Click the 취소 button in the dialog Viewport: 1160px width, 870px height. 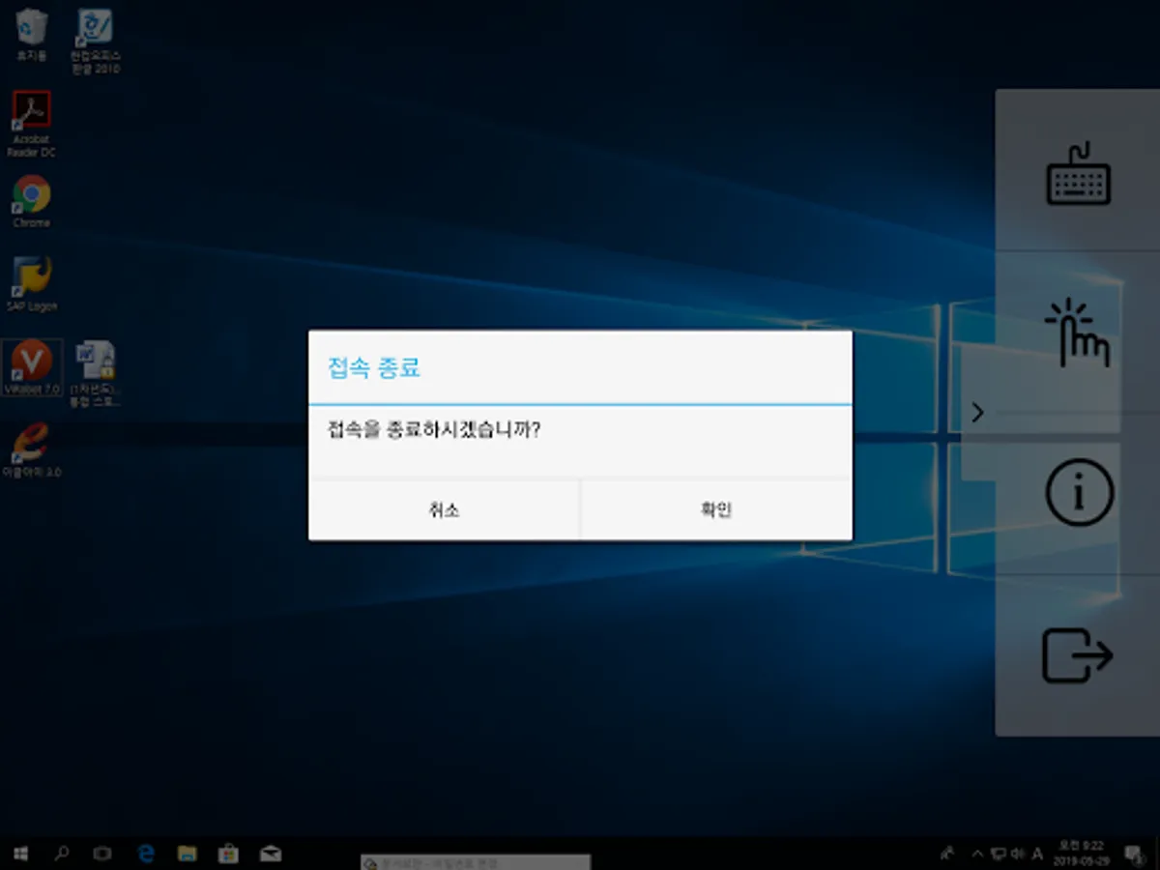pyautogui.click(x=444, y=510)
